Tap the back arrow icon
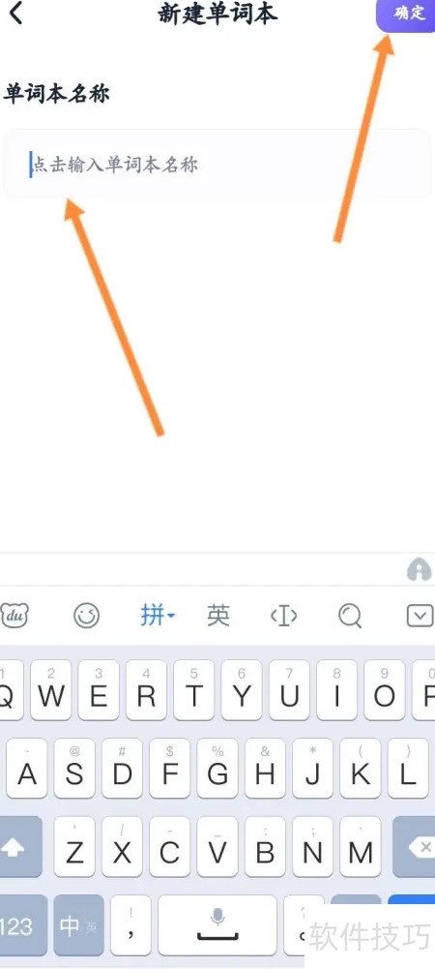This screenshot has height=969, width=435. coord(14,13)
